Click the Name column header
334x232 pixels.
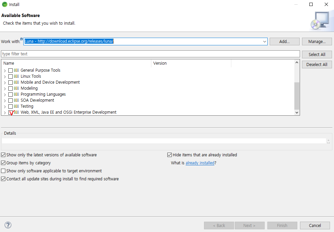tap(76, 63)
